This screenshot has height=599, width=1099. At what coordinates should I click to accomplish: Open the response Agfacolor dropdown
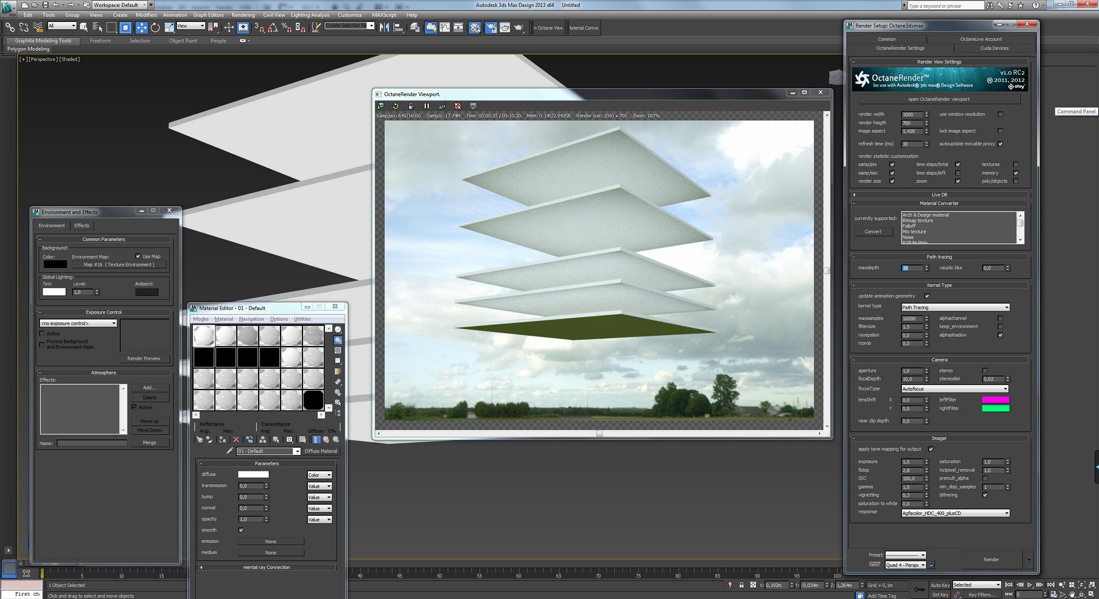tap(955, 513)
